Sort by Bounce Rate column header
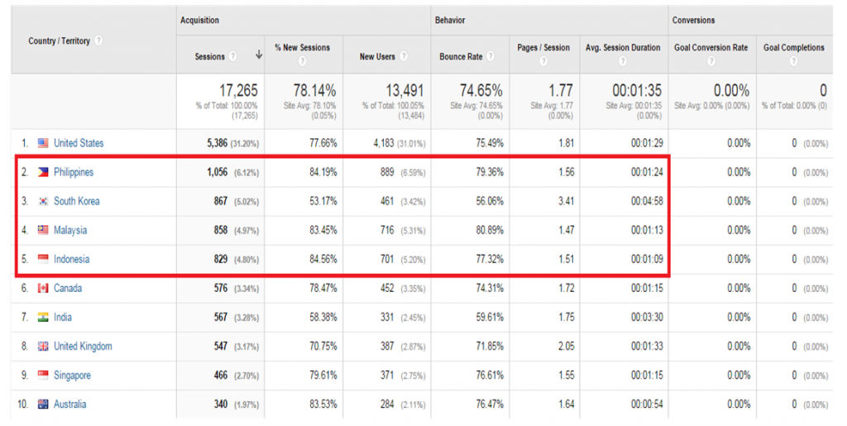The image size is (847, 426). tap(461, 56)
